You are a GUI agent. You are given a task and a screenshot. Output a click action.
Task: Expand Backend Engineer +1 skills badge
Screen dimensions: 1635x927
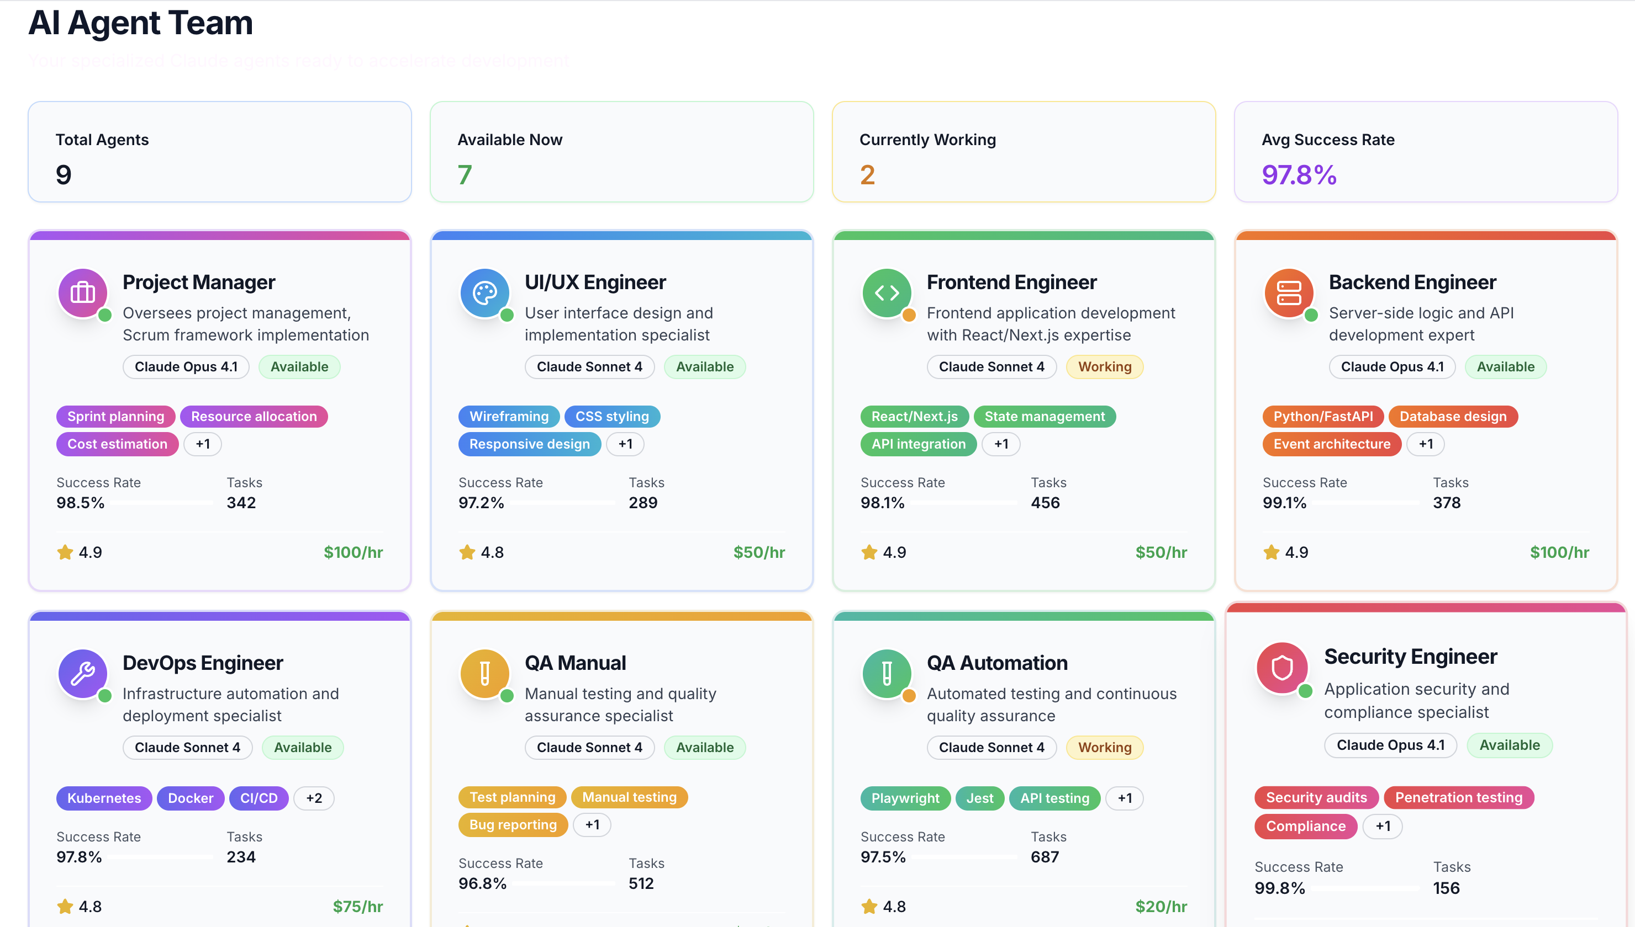tap(1425, 444)
